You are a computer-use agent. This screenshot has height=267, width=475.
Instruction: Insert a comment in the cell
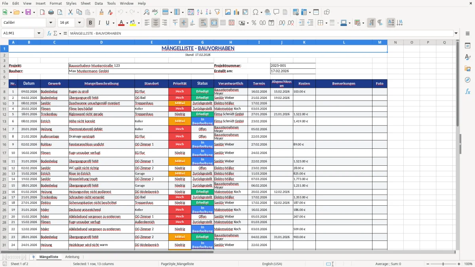(277, 12)
